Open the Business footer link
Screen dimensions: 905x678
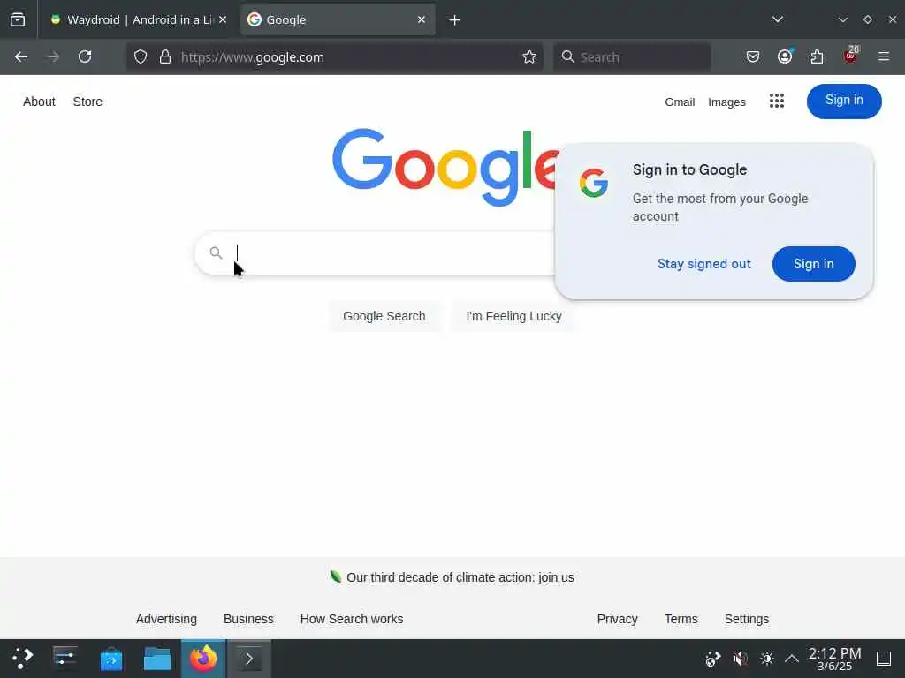click(248, 619)
